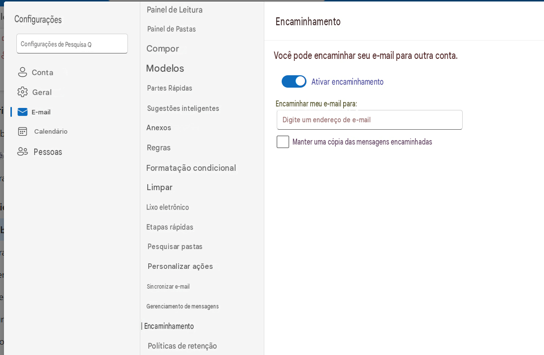The width and height of the screenshot is (544, 355).
Task: Open Etapas rápidas settings
Action: [170, 227]
